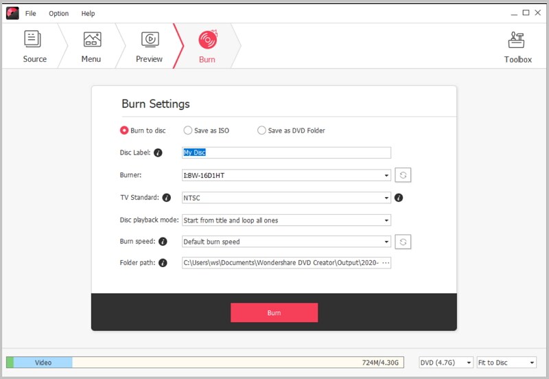Close the DVD Creator window
Viewport: 549px width, 379px height.
pos(538,12)
